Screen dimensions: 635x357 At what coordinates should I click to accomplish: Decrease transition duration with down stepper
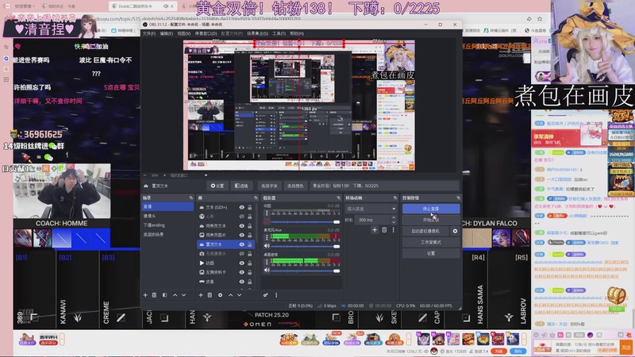click(394, 222)
